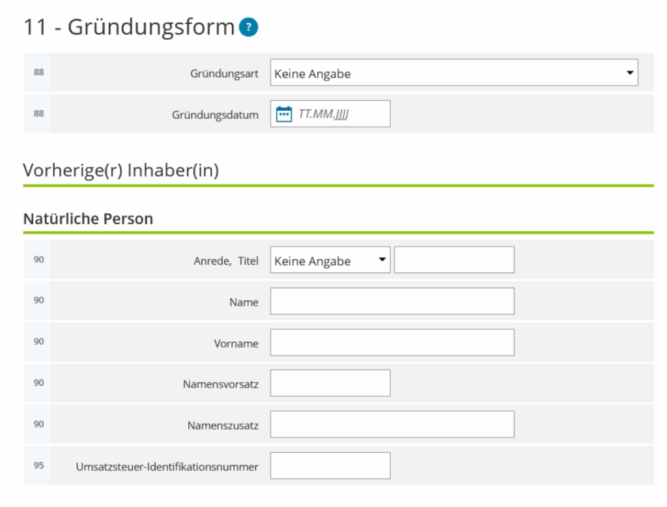Open the help icon beside Gründungsform heading
This screenshot has height=507, width=667.
[249, 27]
